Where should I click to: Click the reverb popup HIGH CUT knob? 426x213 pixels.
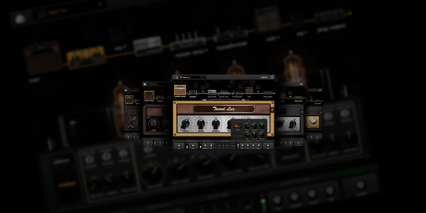point(262,134)
